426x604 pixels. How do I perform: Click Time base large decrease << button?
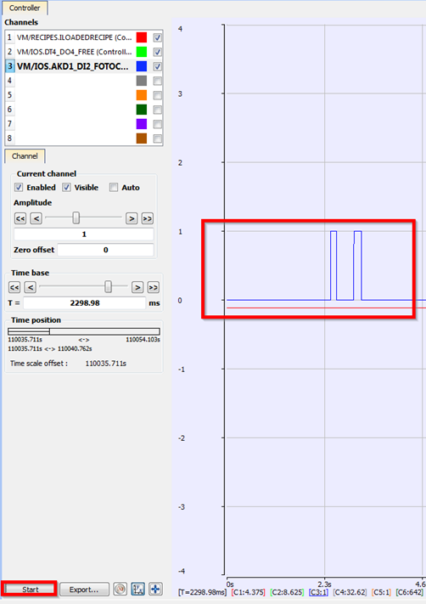(14, 287)
